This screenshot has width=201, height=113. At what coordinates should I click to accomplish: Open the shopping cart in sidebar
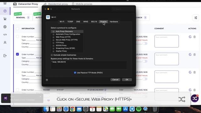pos(5,19)
